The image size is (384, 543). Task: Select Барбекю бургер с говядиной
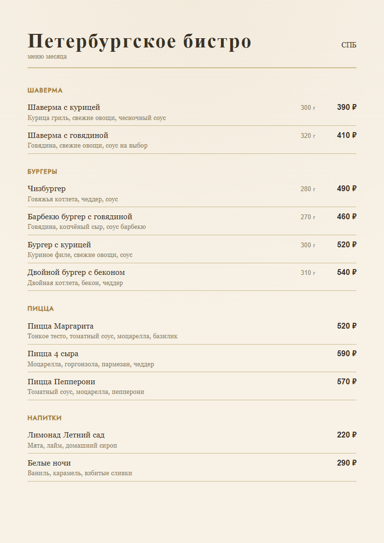[192, 221]
